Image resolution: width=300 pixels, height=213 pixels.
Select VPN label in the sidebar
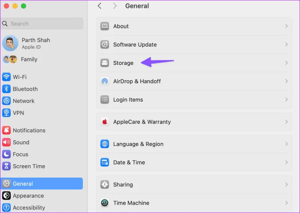tap(18, 113)
